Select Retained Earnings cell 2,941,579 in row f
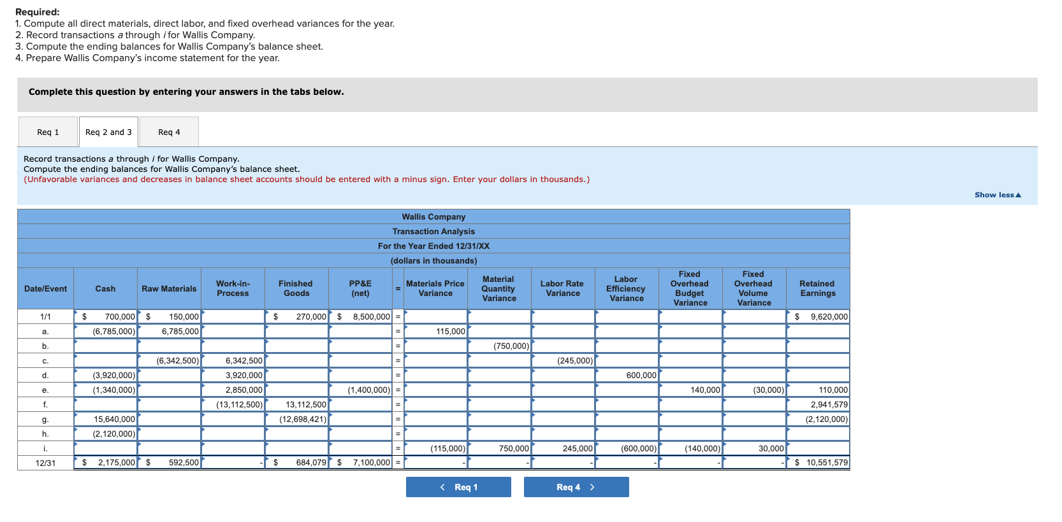 click(818, 404)
